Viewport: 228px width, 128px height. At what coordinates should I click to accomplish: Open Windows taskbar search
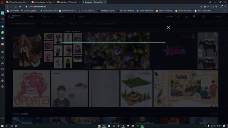[7, 126]
